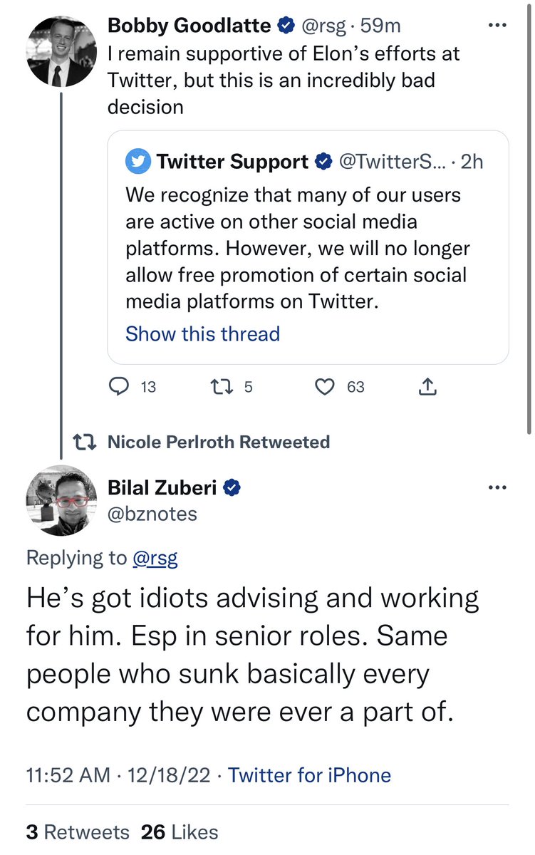View the 26 Likes list
535x855 pixels.
click(x=180, y=831)
